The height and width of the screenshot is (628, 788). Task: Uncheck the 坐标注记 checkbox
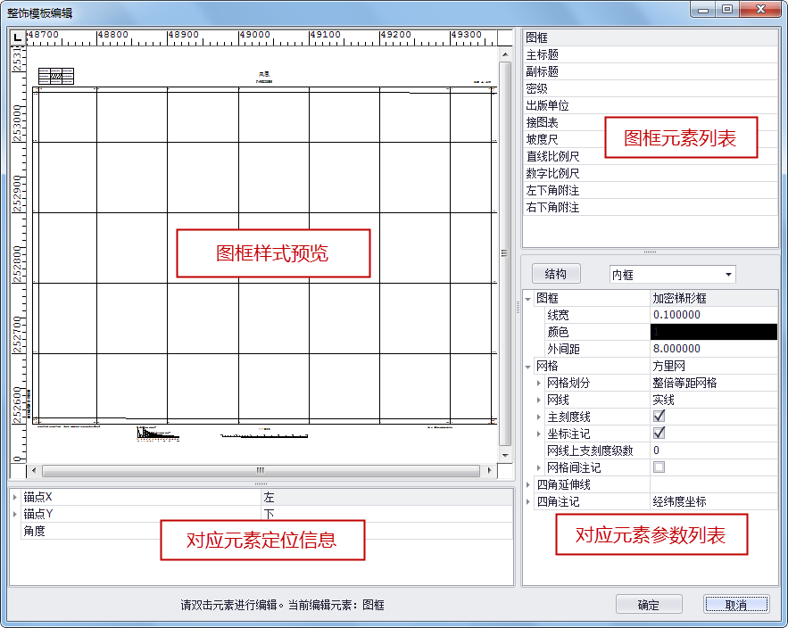coord(659,434)
